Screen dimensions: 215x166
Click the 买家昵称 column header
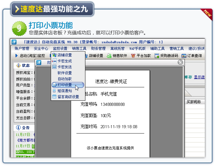pyautogui.click(x=193, y=102)
